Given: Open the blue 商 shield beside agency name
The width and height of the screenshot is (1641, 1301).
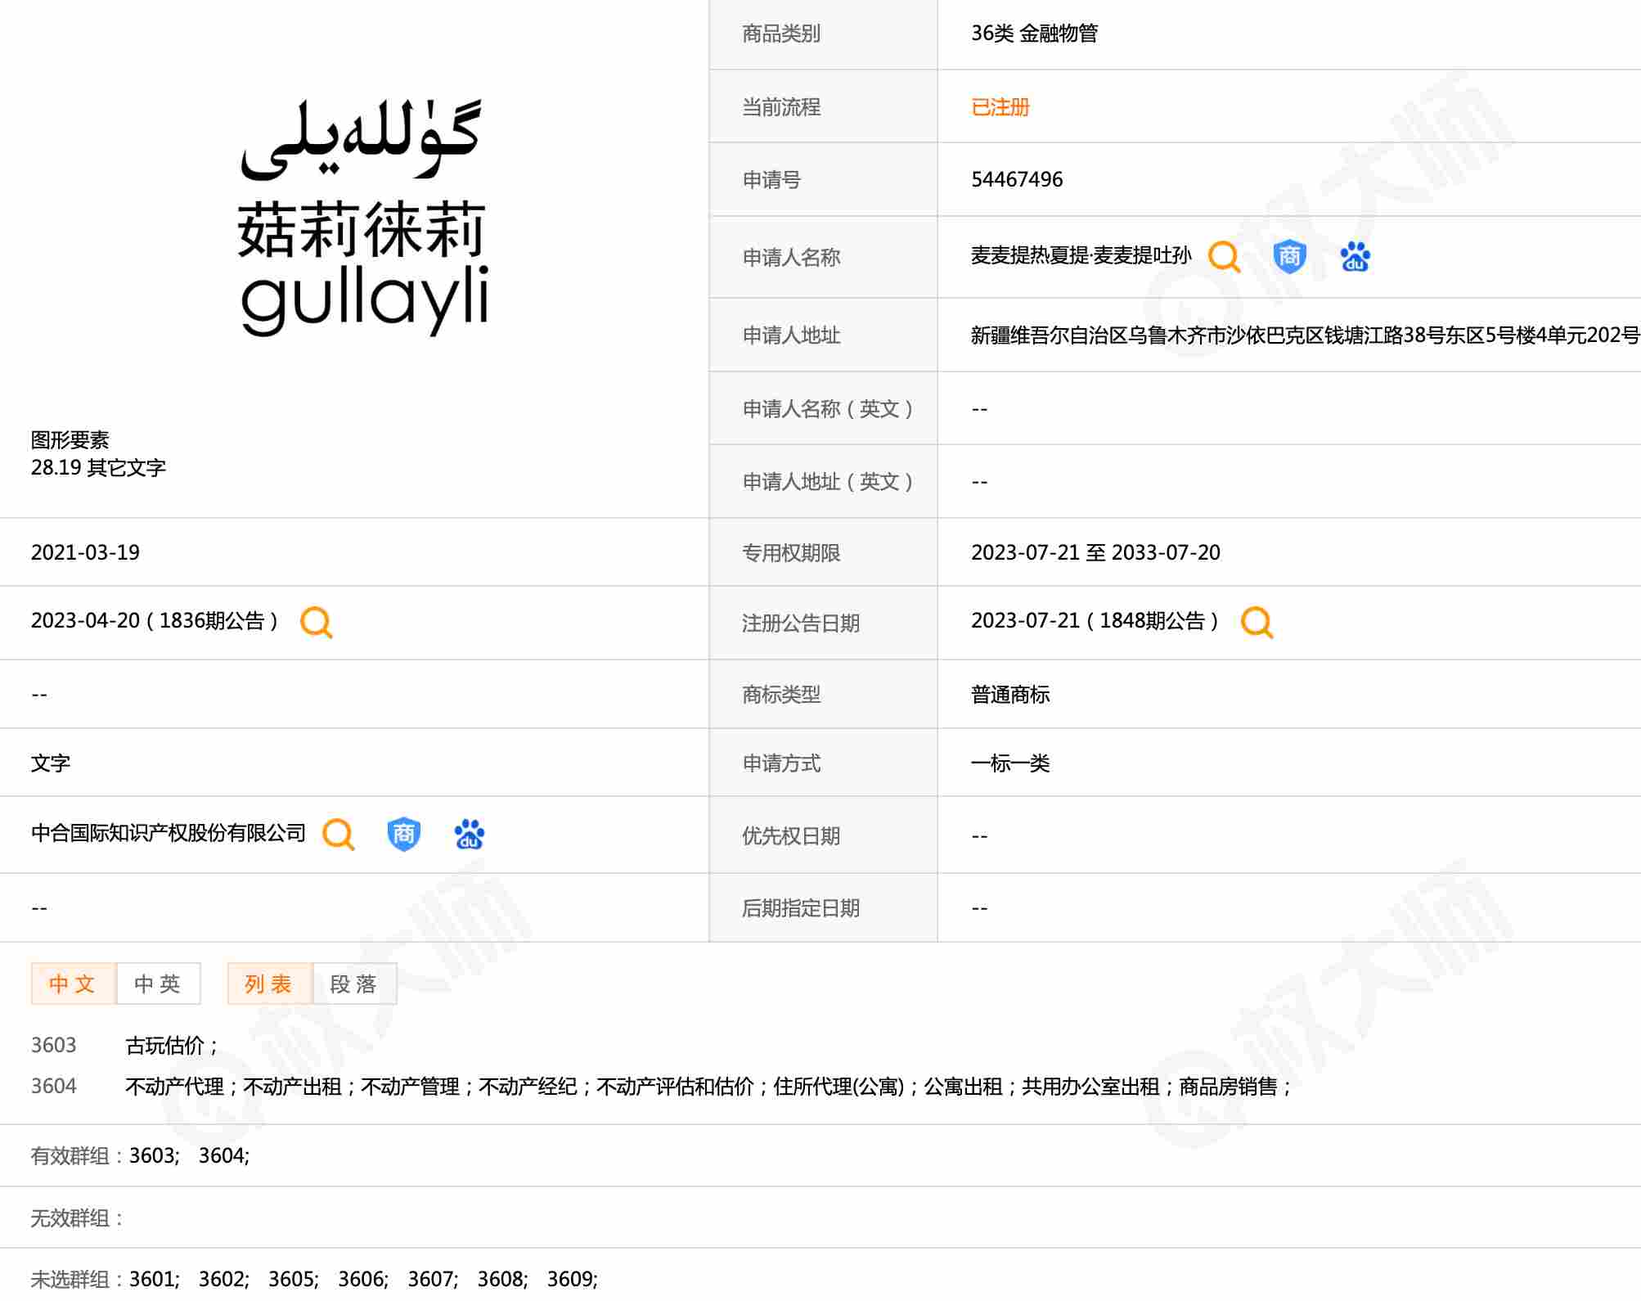Looking at the screenshot, I should pos(403,835).
